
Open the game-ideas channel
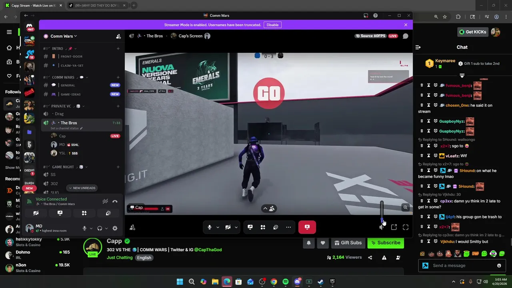82,94
